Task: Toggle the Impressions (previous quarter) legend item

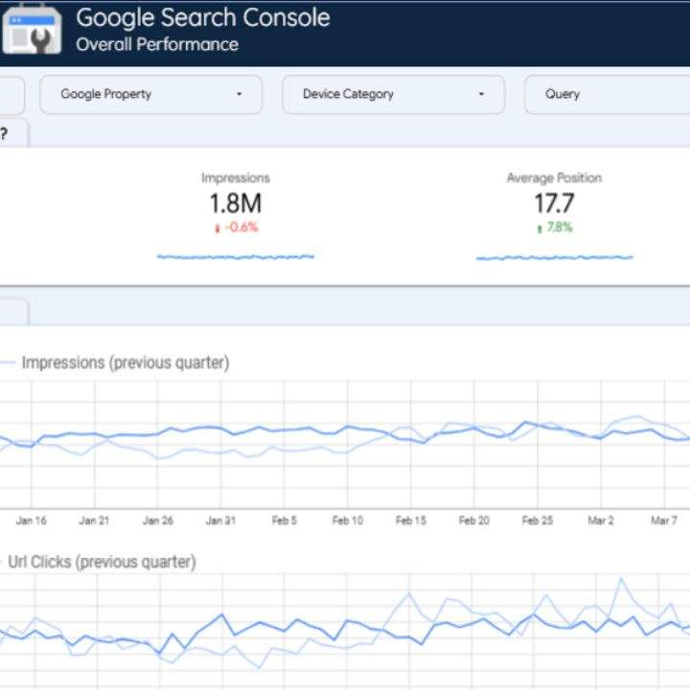Action: click(115, 362)
